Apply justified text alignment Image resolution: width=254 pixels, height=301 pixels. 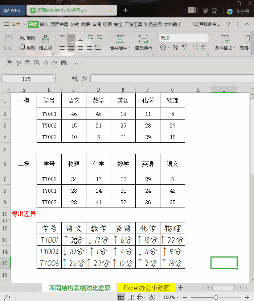click(89, 47)
